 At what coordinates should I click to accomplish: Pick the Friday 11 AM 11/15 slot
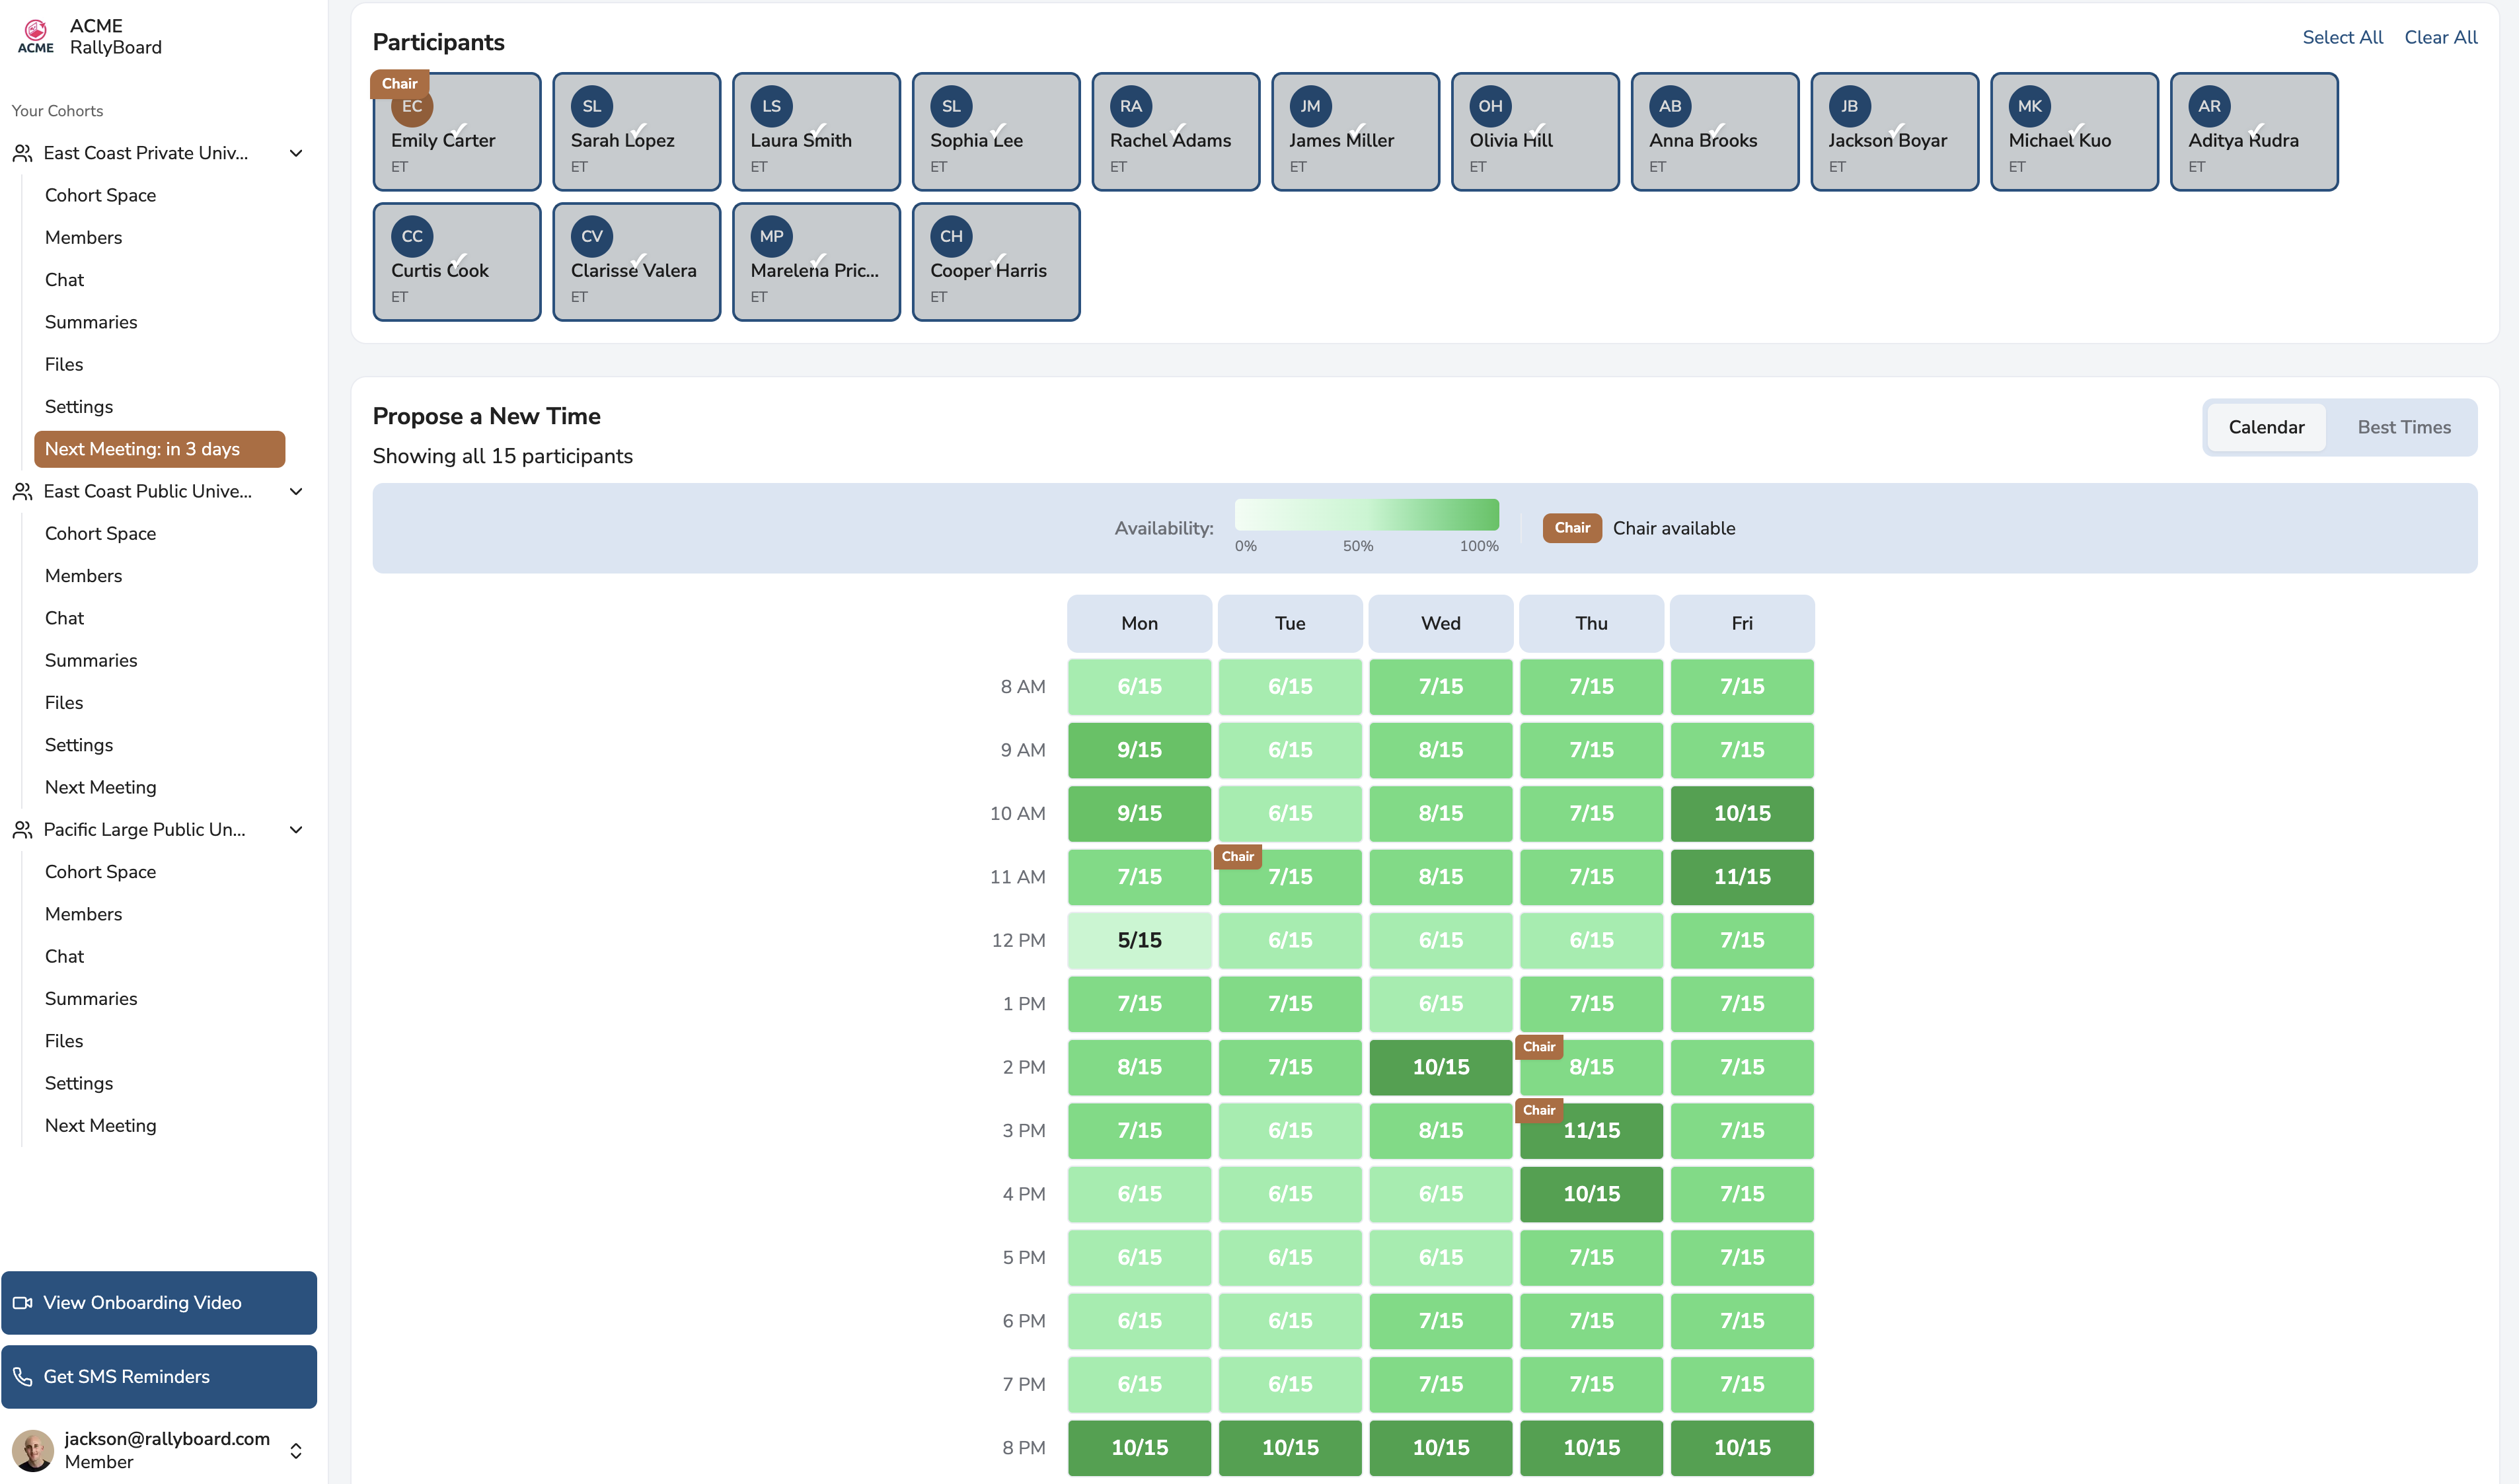[x=1741, y=877]
